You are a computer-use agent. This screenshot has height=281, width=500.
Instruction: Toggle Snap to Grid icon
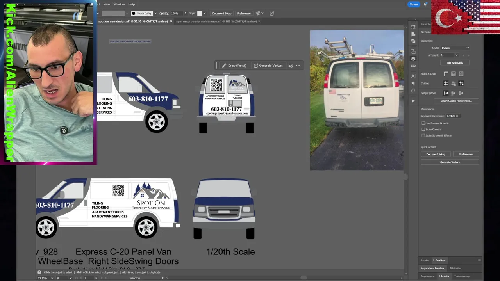(x=461, y=93)
